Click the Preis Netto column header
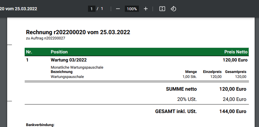 point(236,52)
